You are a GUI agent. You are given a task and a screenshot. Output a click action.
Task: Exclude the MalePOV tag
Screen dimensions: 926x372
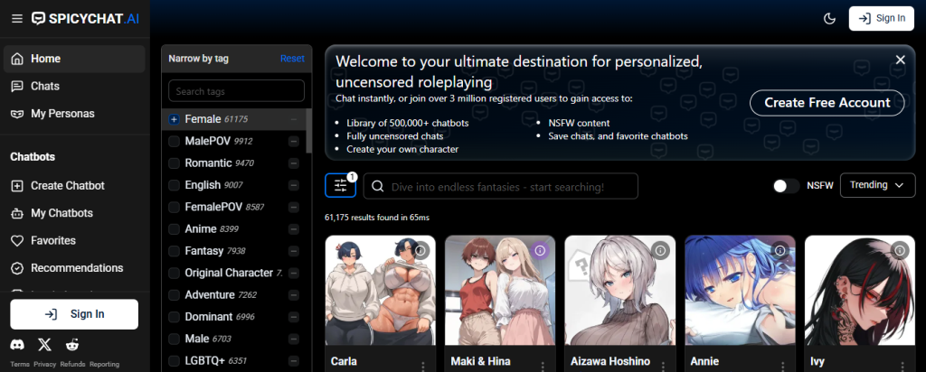294,142
